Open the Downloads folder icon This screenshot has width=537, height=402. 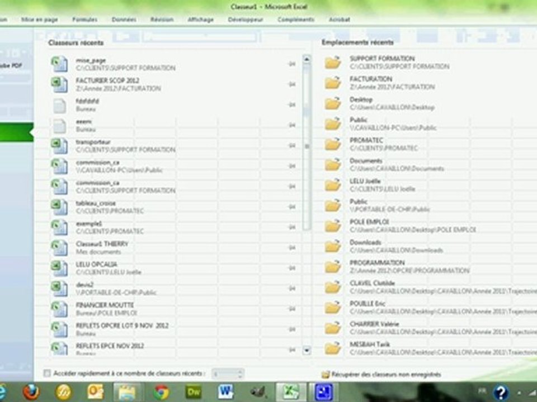(x=333, y=246)
